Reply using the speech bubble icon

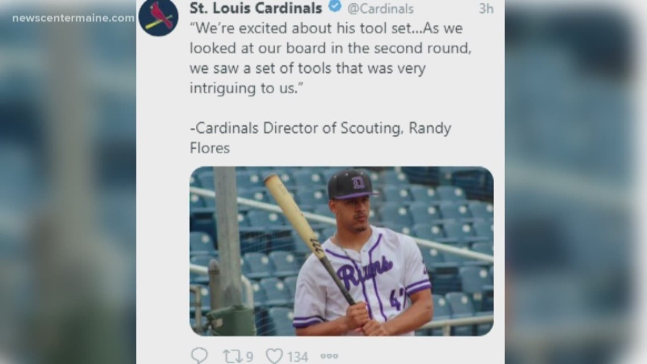[199, 355]
